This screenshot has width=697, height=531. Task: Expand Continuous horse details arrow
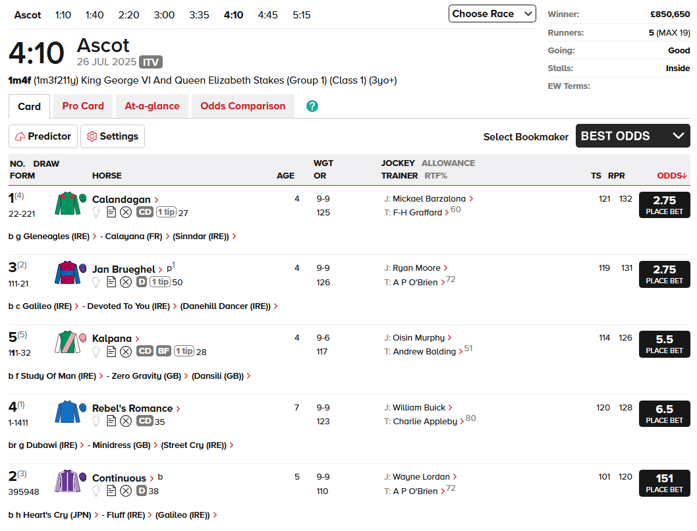(x=152, y=478)
